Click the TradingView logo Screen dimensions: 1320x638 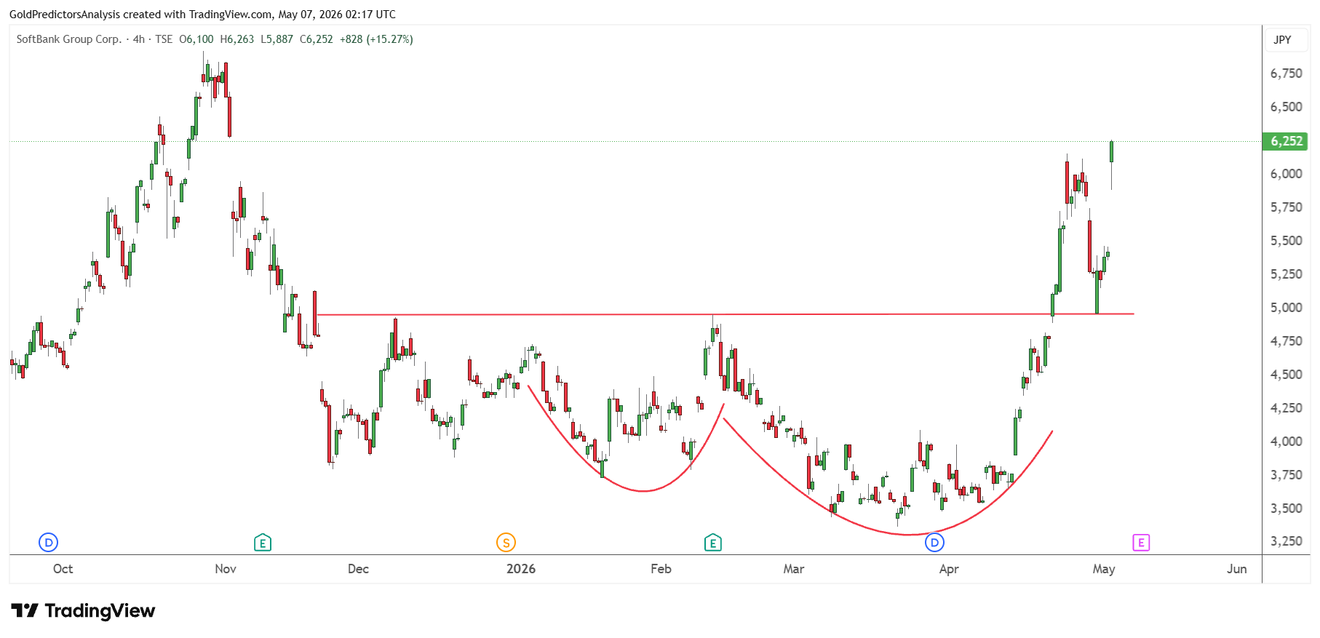(x=83, y=610)
